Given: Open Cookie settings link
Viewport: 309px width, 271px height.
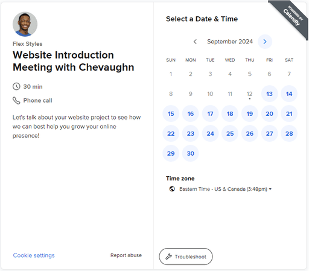Looking at the screenshot, I should tap(34, 255).
